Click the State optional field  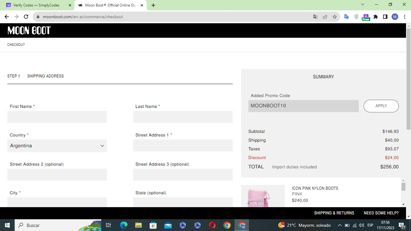point(183,202)
